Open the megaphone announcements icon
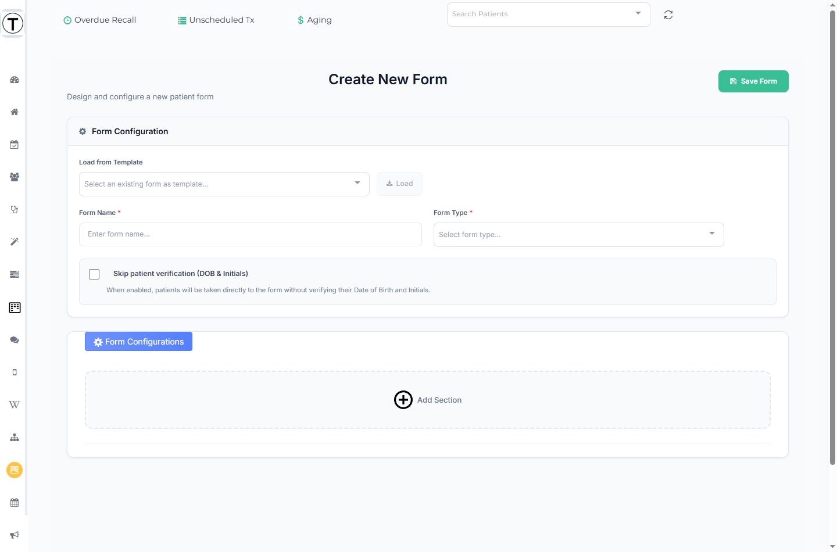This screenshot has height=552, width=837. click(15, 535)
